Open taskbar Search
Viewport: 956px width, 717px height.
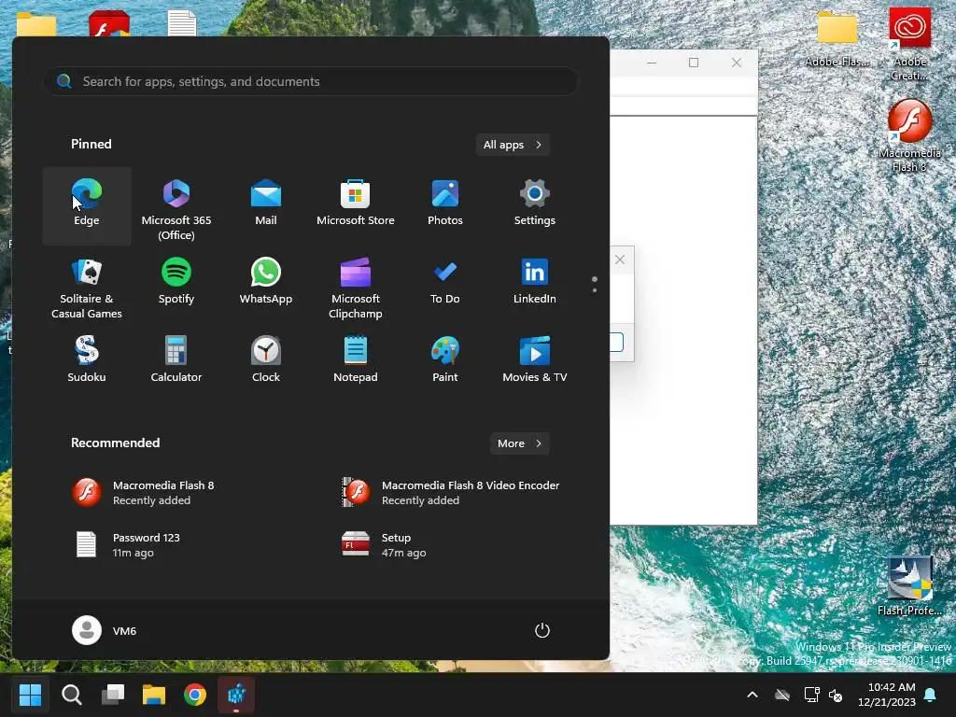[x=71, y=695]
